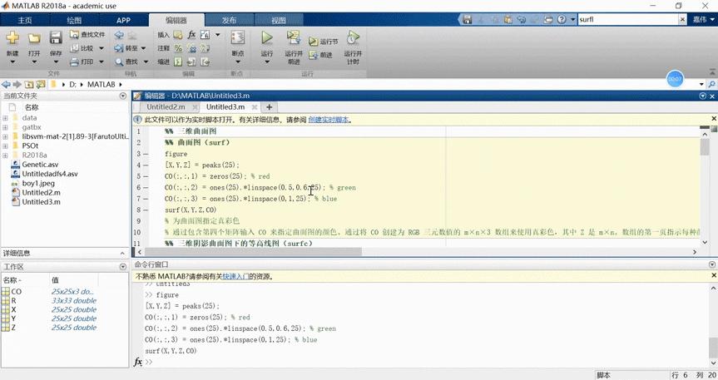Click the Open folder icon
Image resolution: width=718 pixels, height=380 pixels.
click(34, 38)
